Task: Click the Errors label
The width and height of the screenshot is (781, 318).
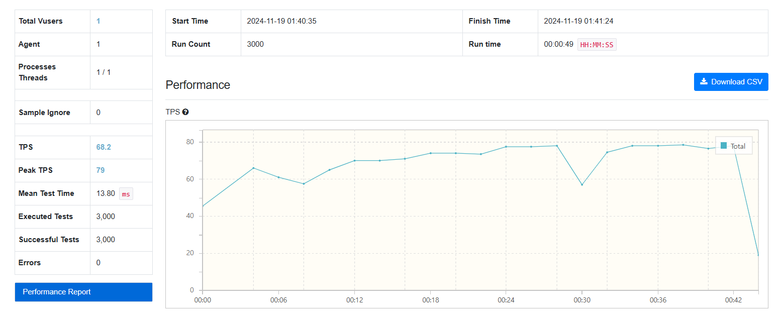Action: (x=30, y=263)
